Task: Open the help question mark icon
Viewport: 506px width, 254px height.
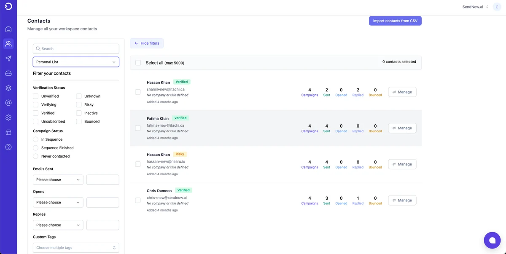Action: (x=8, y=147)
